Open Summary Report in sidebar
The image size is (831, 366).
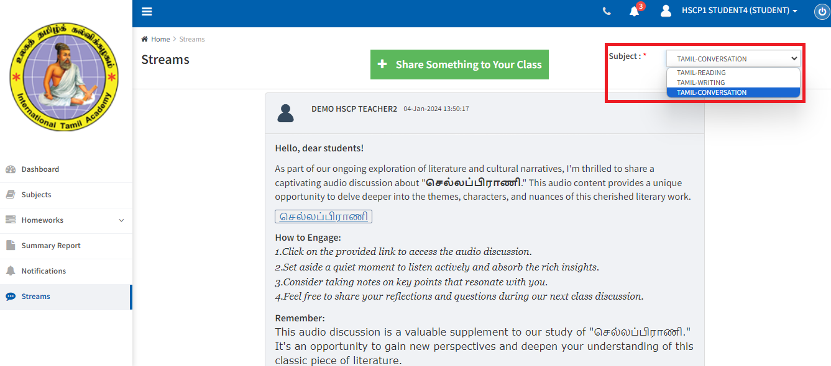click(x=51, y=246)
